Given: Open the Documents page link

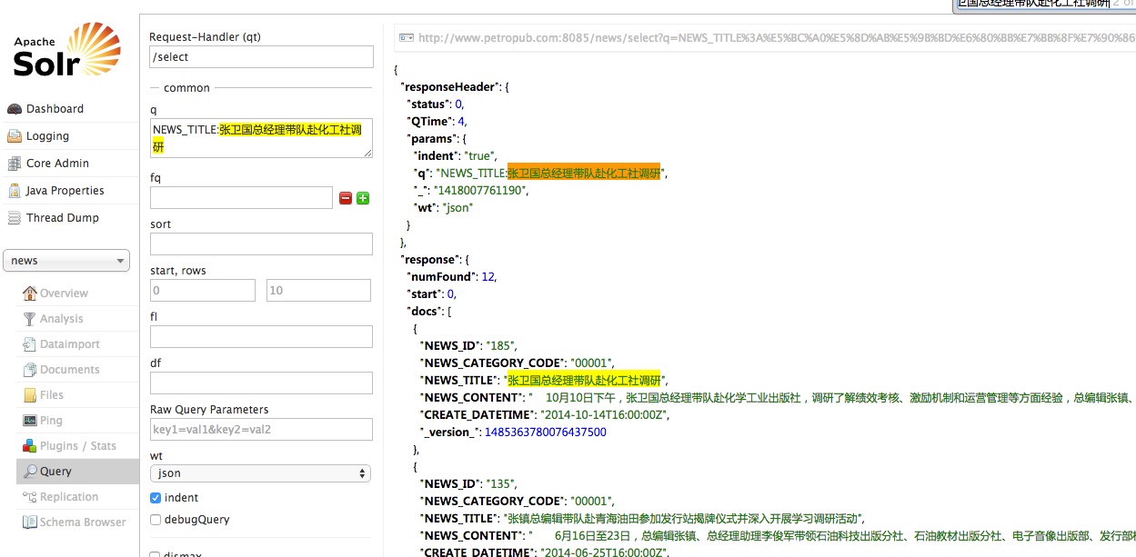Looking at the screenshot, I should point(70,370).
